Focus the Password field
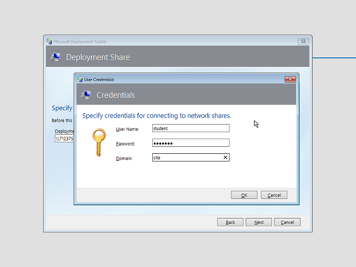The image size is (356, 267). coord(191,143)
